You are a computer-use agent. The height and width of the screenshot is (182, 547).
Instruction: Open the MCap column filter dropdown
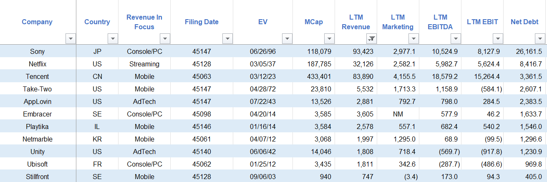tap(330, 39)
